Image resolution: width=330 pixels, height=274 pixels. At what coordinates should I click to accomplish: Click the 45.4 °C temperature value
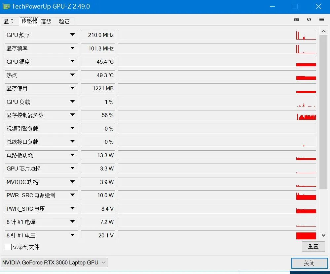98,62
